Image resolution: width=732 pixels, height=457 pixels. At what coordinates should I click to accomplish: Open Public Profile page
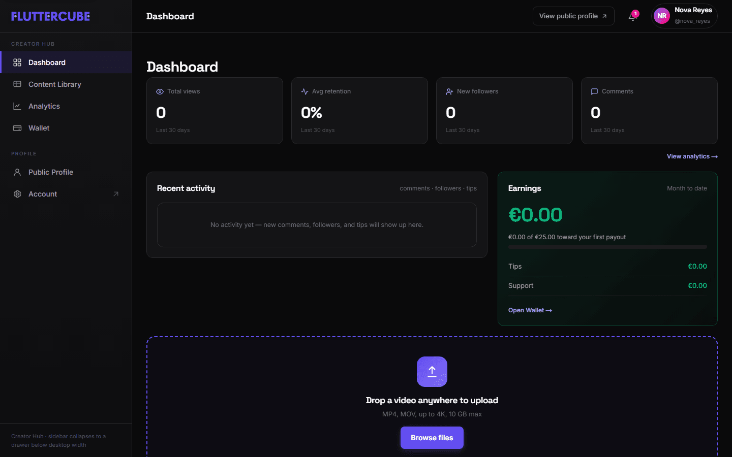tap(66, 172)
